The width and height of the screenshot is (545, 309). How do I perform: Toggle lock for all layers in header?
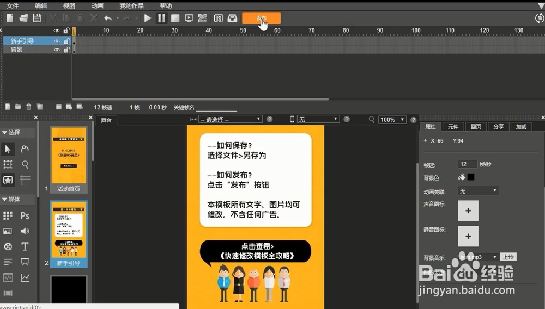pyautogui.click(x=66, y=30)
